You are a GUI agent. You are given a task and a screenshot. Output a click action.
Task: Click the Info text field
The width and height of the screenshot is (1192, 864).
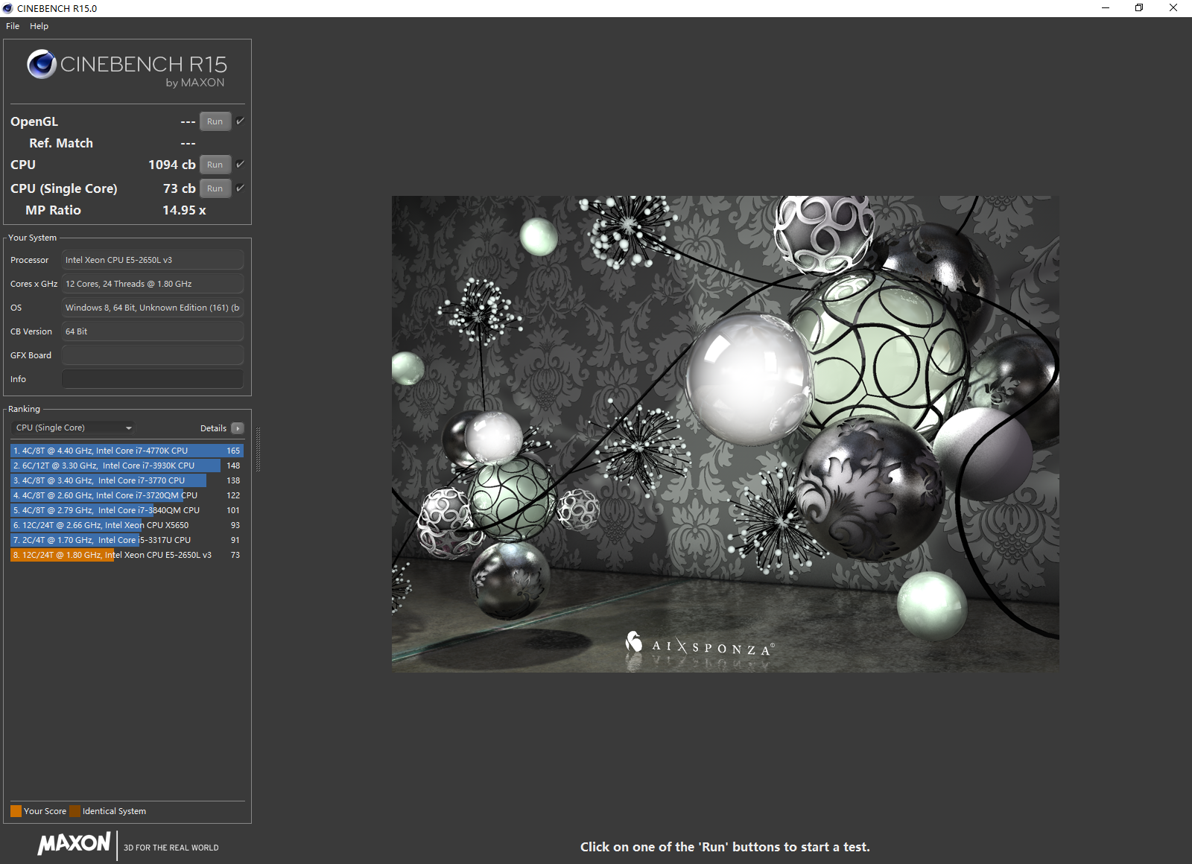152,379
